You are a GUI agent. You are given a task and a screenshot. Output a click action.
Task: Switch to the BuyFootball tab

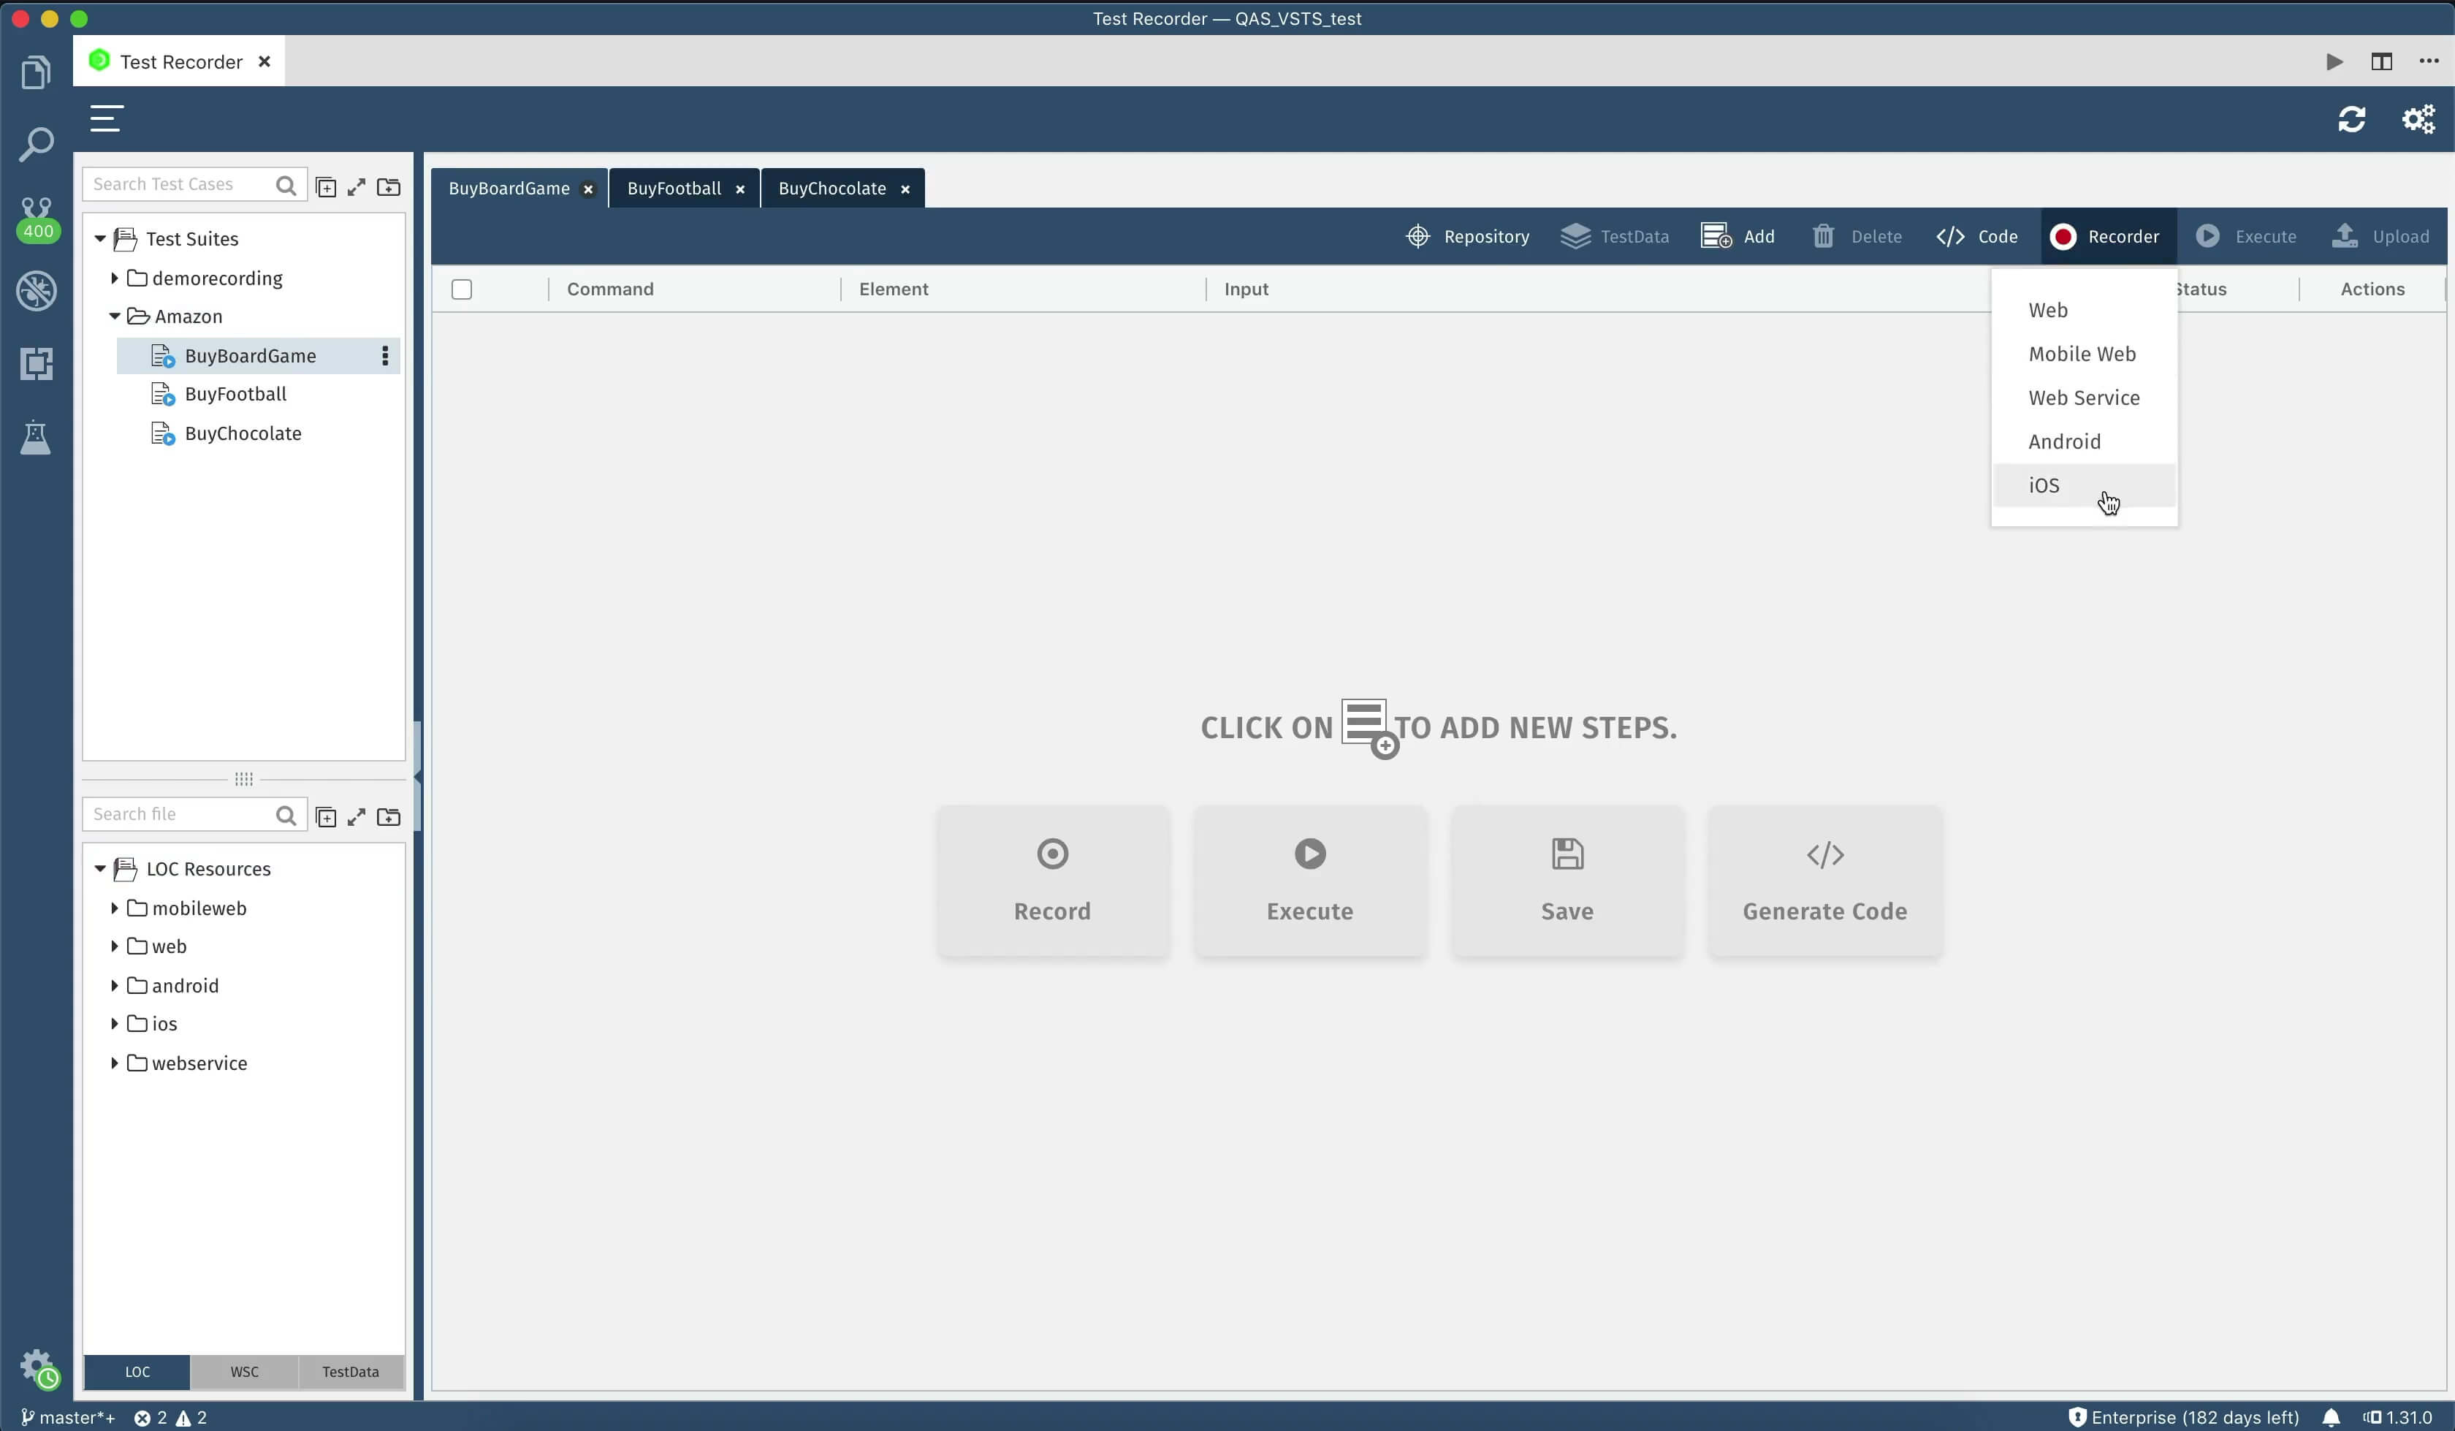(676, 188)
